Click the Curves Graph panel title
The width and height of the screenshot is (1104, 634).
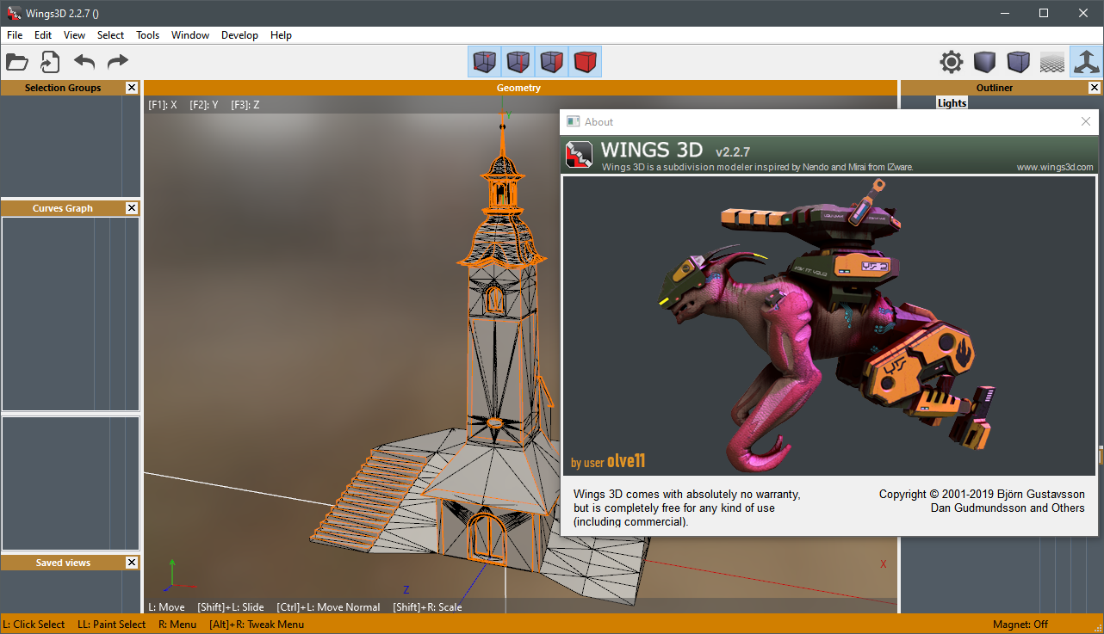tap(63, 208)
